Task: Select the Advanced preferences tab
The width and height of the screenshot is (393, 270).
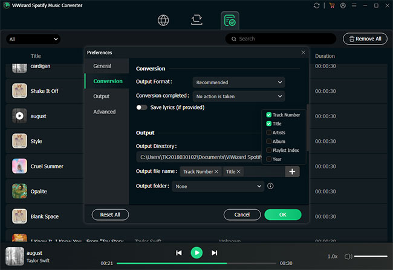Action: point(107,111)
